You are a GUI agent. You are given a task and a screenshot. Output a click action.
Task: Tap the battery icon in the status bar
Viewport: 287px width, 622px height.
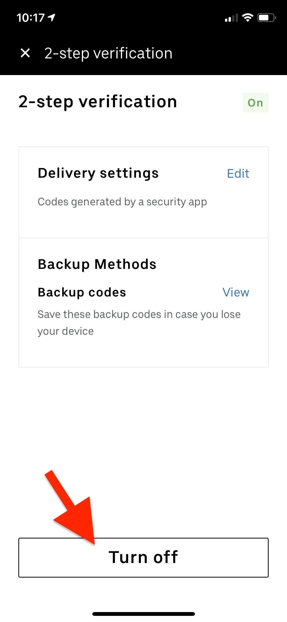click(266, 18)
